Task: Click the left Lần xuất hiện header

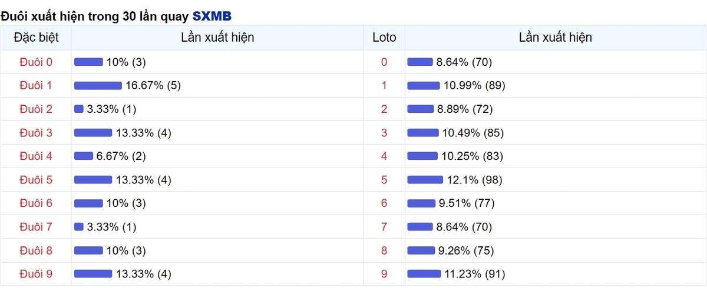Action: (217, 38)
